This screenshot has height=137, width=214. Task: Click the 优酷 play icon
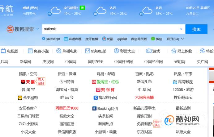tap(104, 39)
